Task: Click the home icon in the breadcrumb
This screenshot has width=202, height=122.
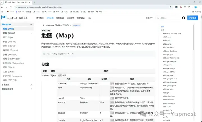Action: (x=43, y=25)
